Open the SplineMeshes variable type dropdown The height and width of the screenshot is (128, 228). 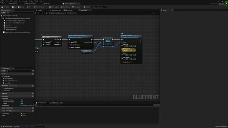tap(26, 106)
